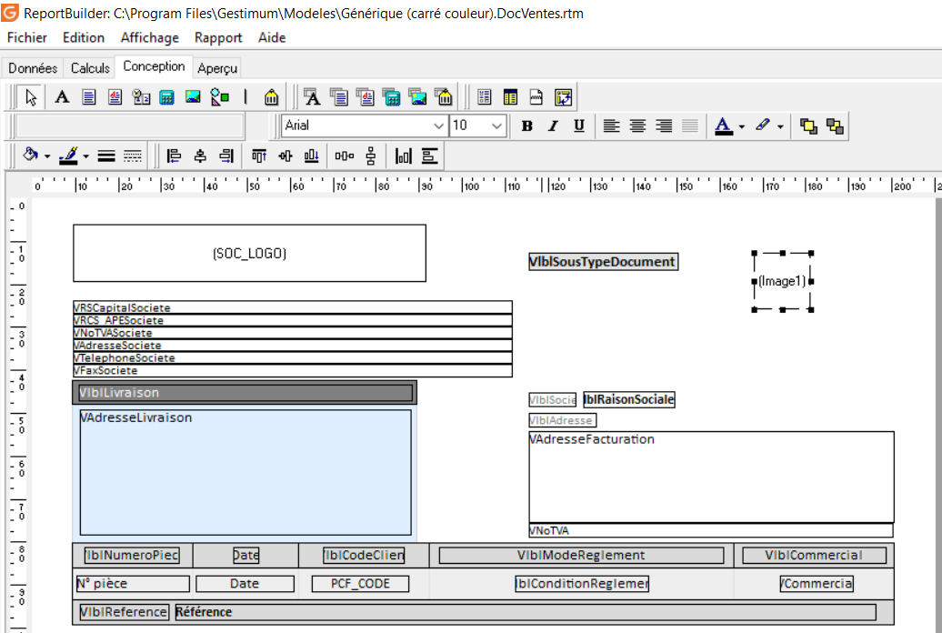Pick the DBImage component tool
The width and height of the screenshot is (942, 633).
(417, 96)
